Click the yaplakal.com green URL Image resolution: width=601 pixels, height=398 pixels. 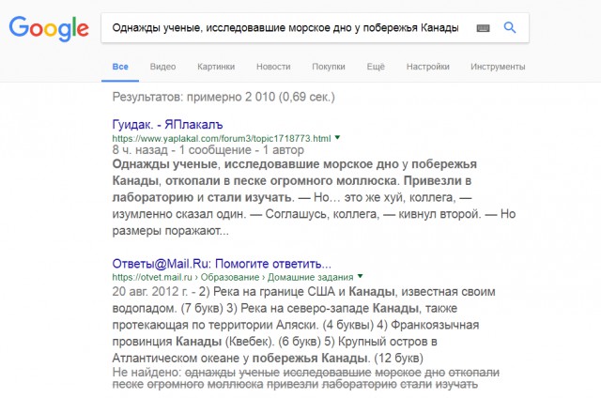coord(222,139)
